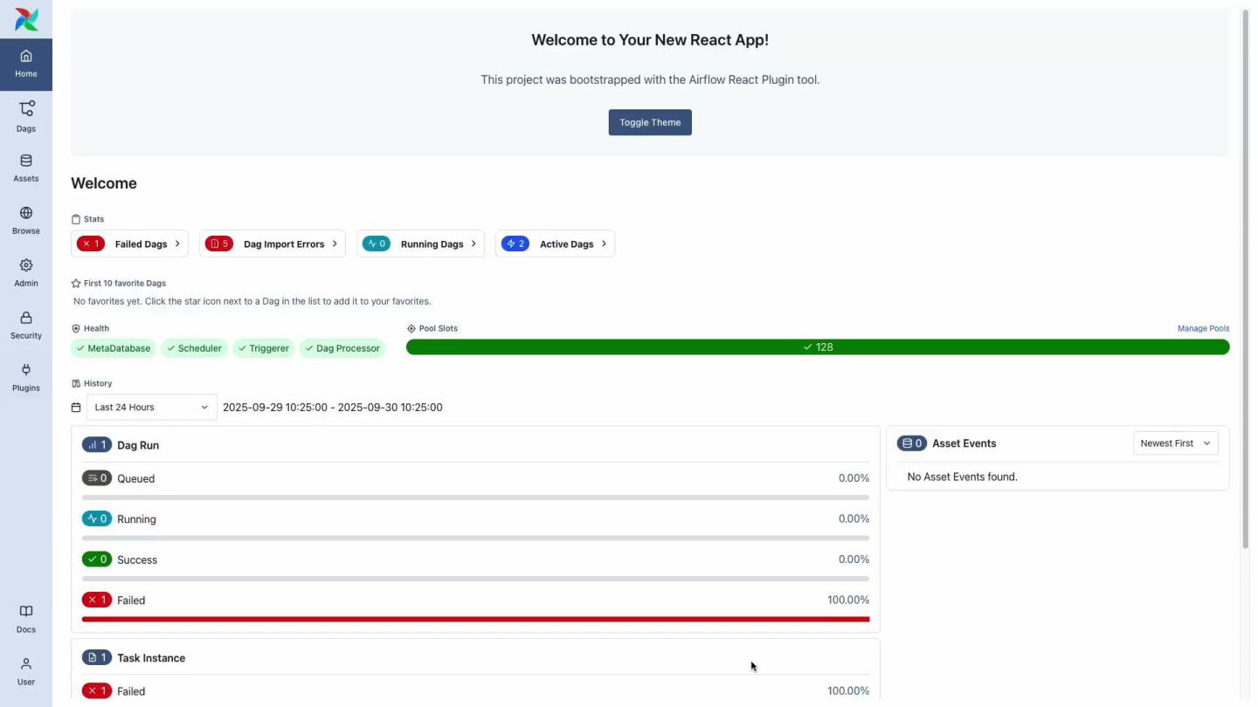Click the Dag Run Queued progress bar
The width and height of the screenshot is (1258, 707).
tap(476, 498)
